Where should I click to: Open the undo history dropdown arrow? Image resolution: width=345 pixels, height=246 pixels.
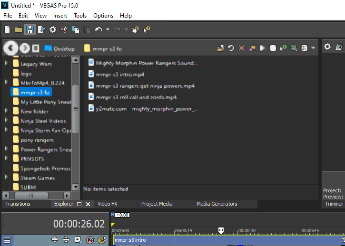(x=108, y=29)
